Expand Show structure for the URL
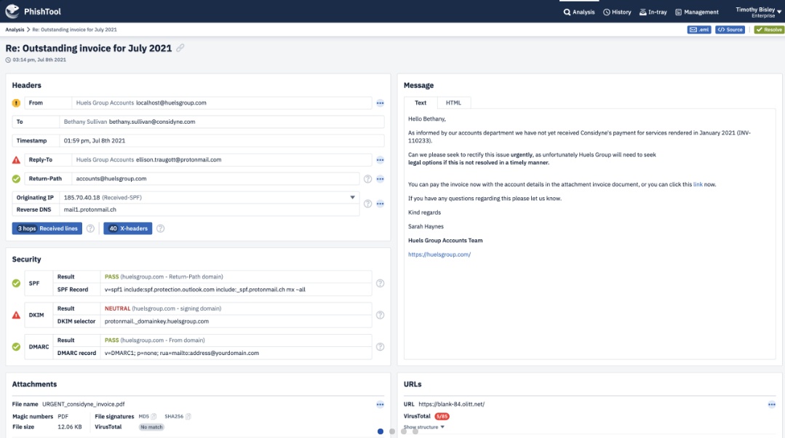Viewport: 785px width, 438px height. (x=424, y=427)
